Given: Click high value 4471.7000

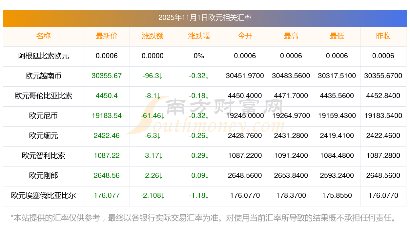Looking at the screenshot, I should point(291,96).
